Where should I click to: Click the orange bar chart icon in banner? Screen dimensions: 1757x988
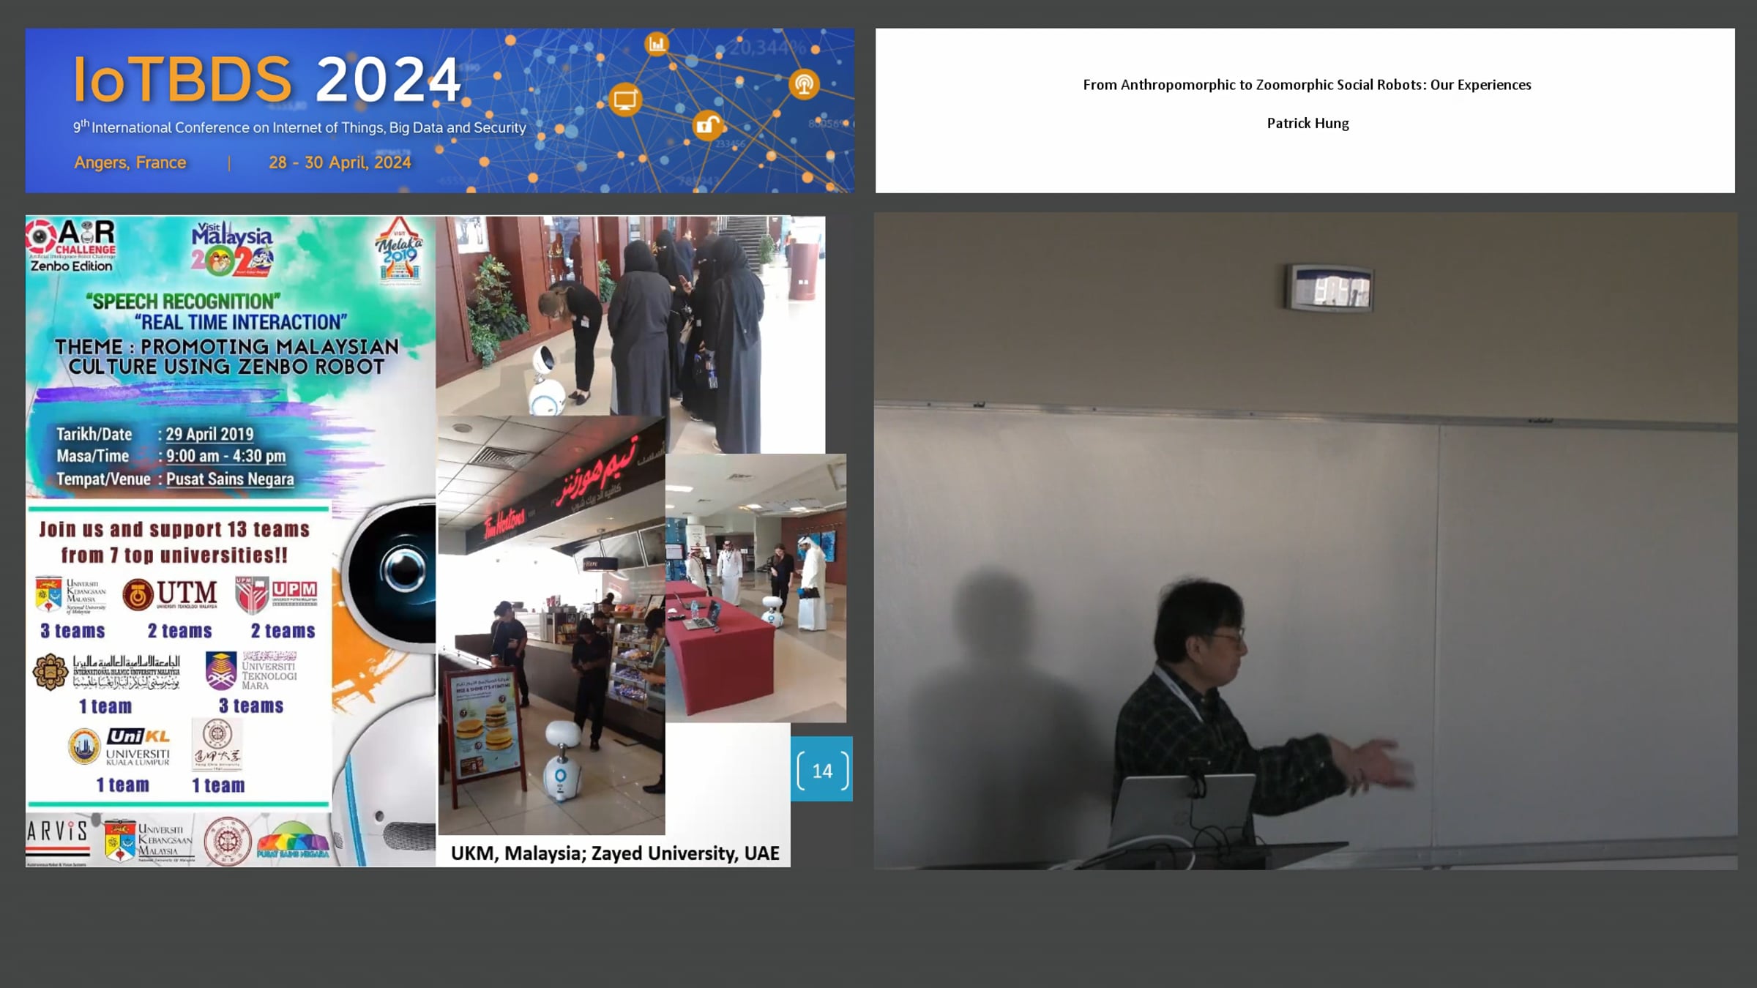[x=657, y=44]
